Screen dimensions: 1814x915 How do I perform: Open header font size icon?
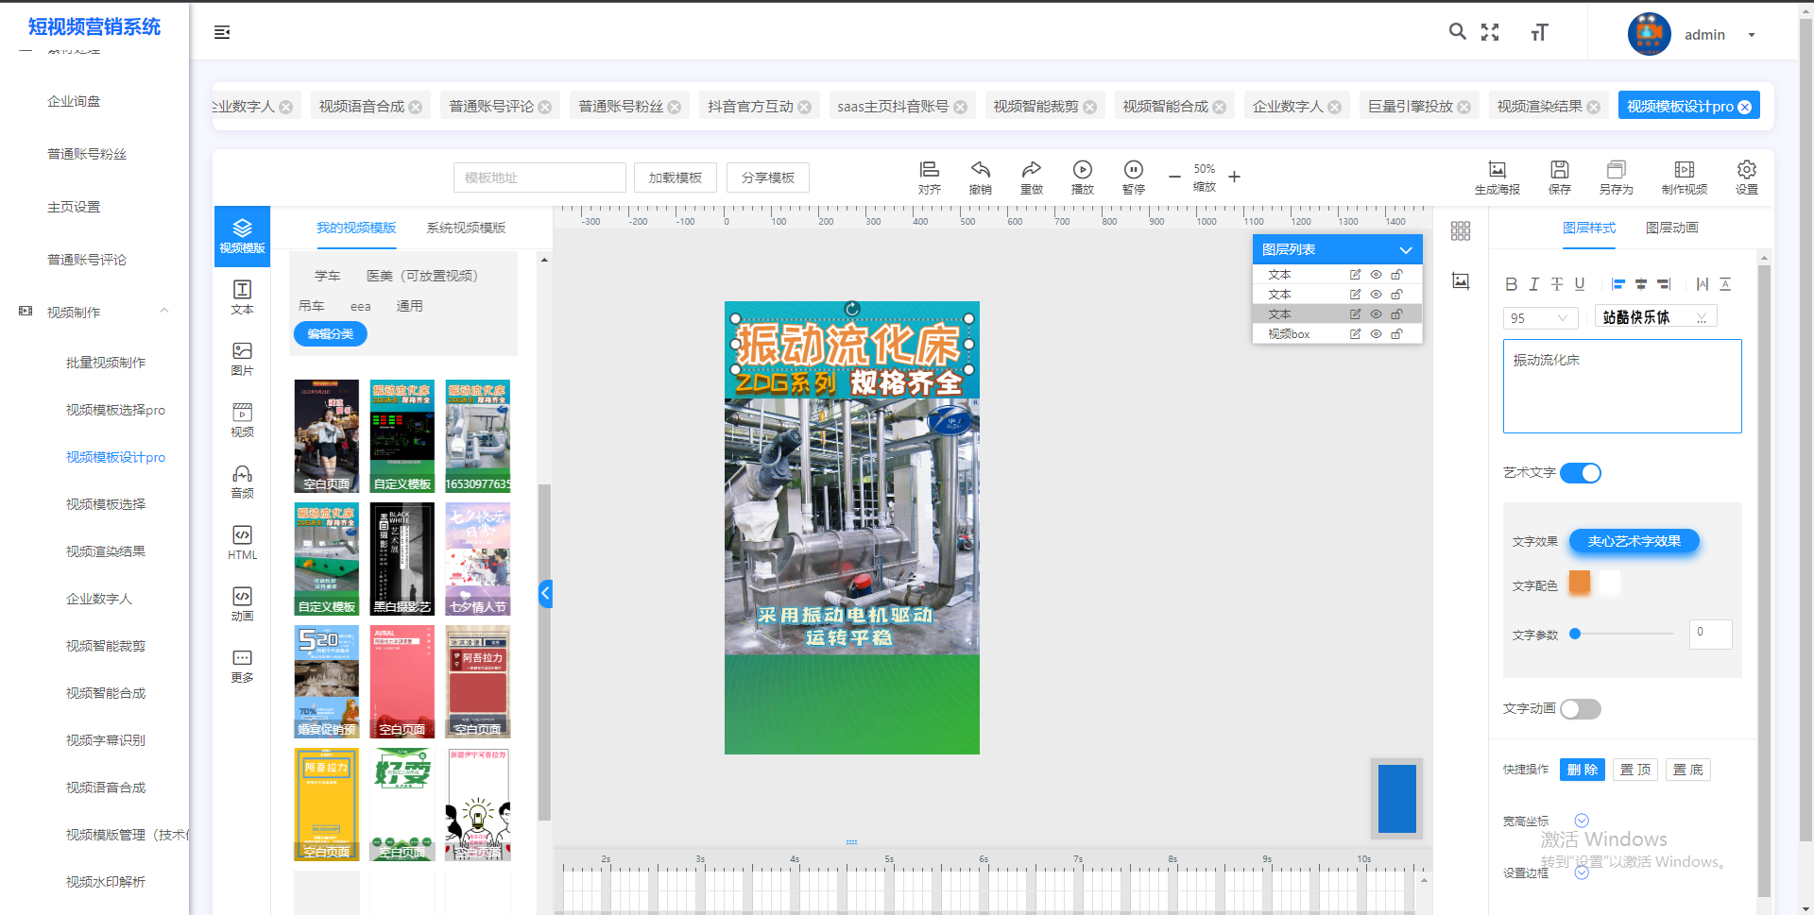1539,32
